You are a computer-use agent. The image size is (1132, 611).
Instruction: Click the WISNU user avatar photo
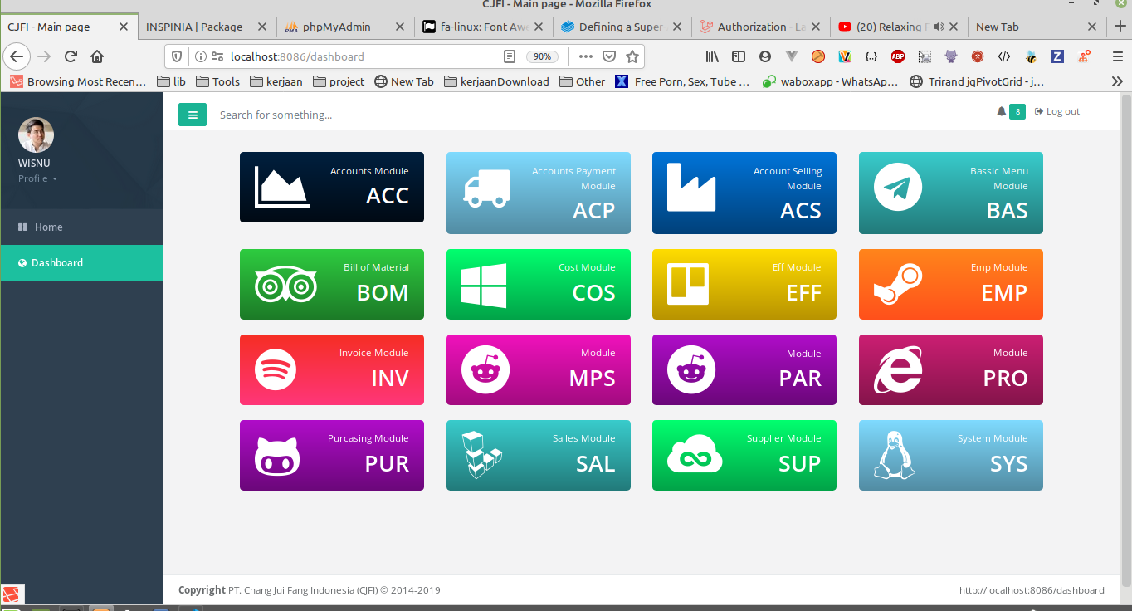pos(36,135)
